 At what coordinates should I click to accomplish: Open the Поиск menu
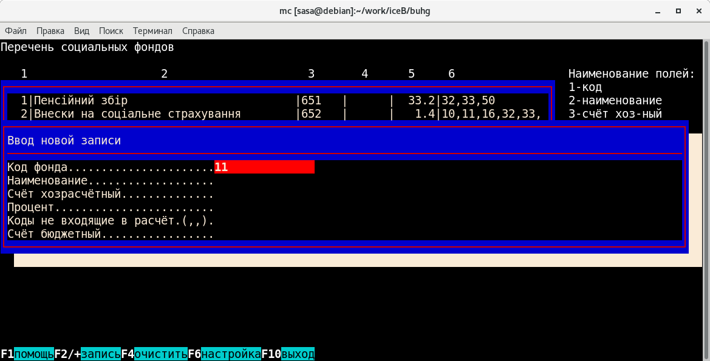click(111, 31)
